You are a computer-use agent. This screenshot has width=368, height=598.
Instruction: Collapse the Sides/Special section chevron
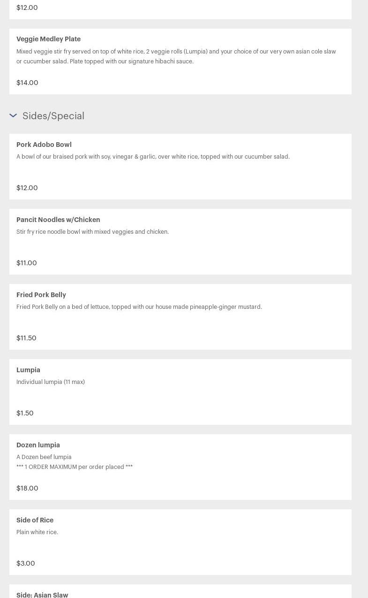13,115
